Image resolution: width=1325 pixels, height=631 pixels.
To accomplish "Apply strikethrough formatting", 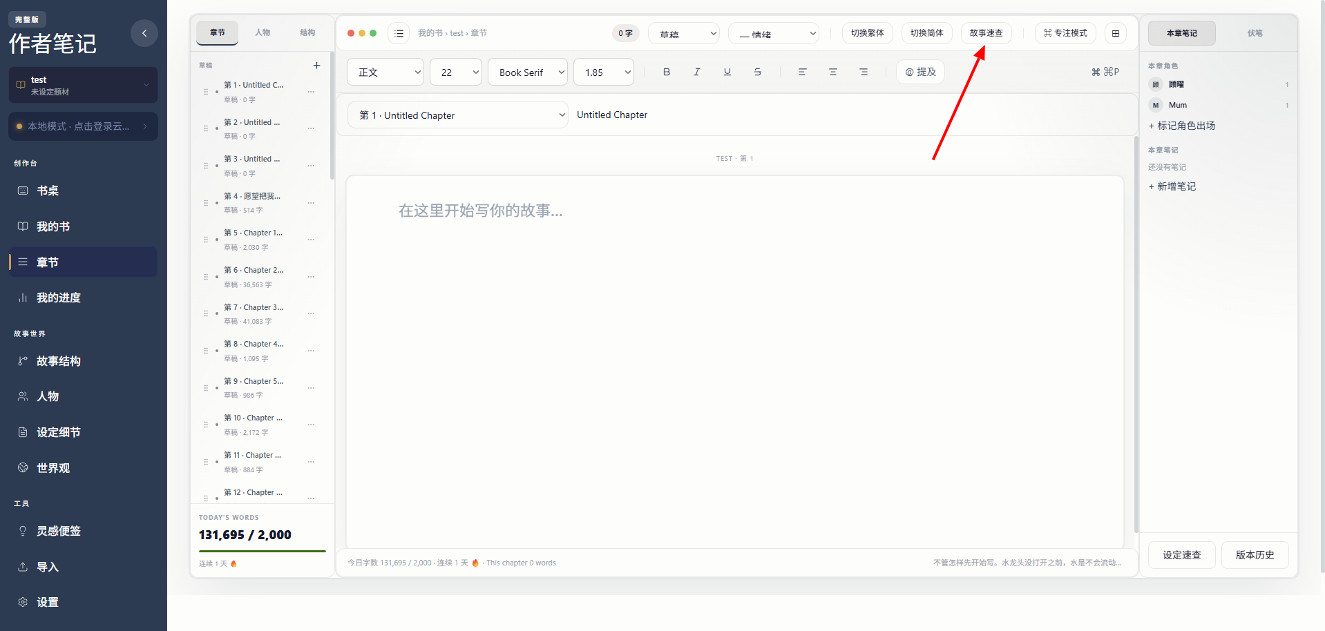I will 758,72.
